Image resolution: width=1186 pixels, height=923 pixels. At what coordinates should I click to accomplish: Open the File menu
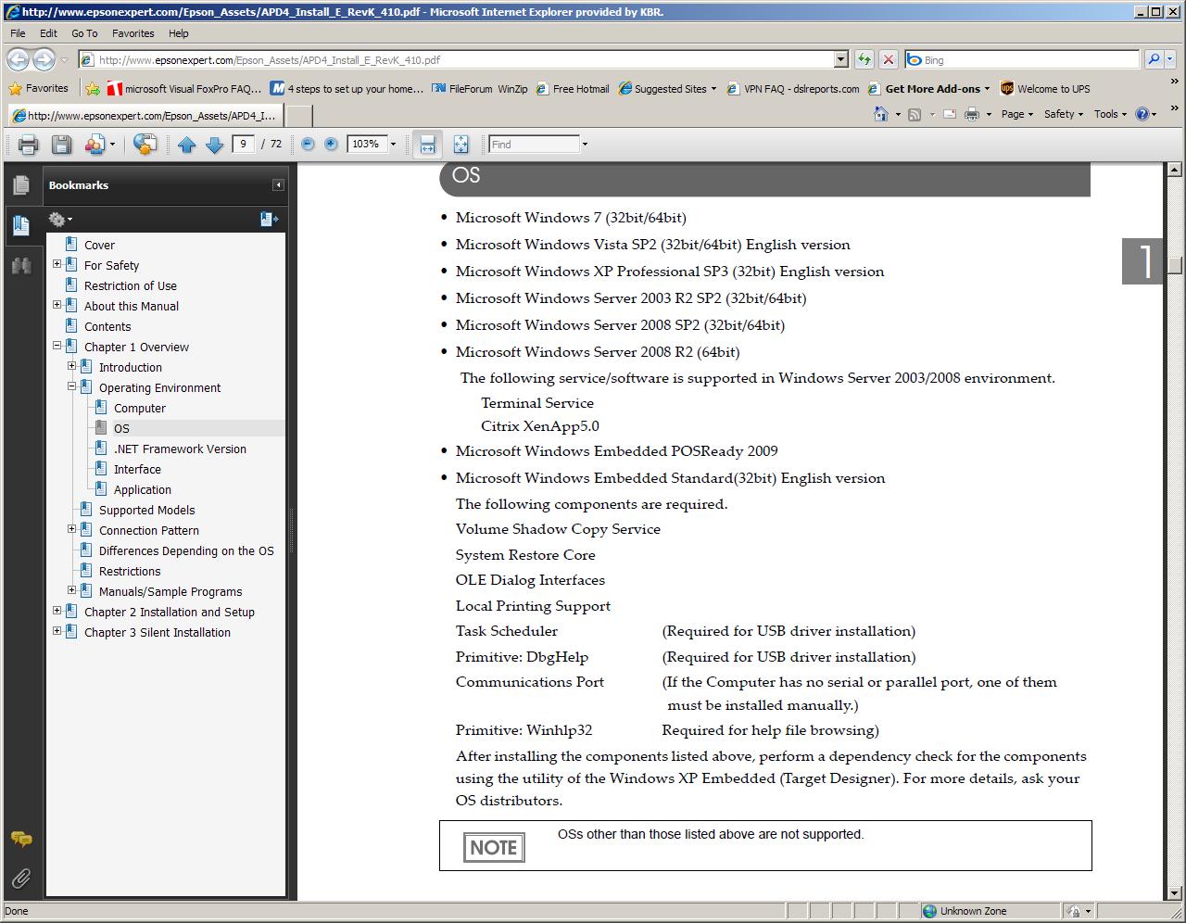pos(18,33)
